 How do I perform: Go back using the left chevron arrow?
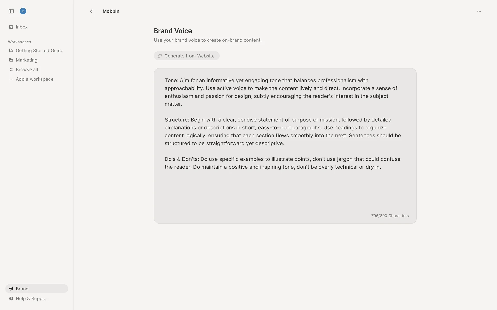(x=91, y=11)
